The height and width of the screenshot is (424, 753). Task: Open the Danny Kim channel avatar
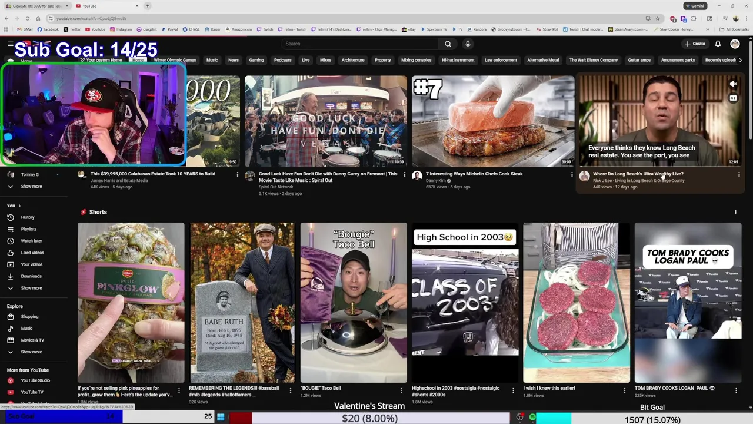coord(417,175)
